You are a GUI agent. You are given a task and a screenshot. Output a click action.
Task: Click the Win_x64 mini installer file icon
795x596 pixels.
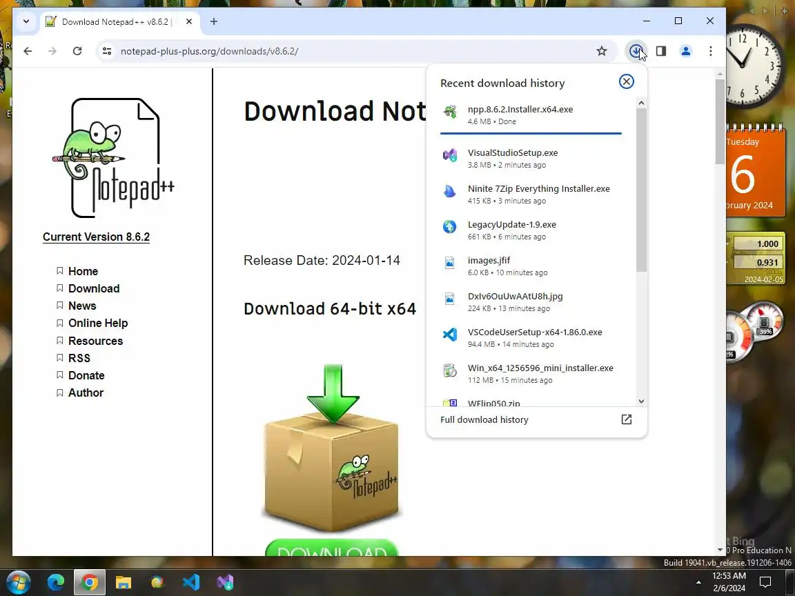[450, 370]
